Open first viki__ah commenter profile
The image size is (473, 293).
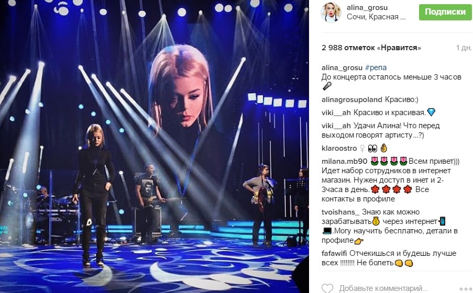coord(336,112)
